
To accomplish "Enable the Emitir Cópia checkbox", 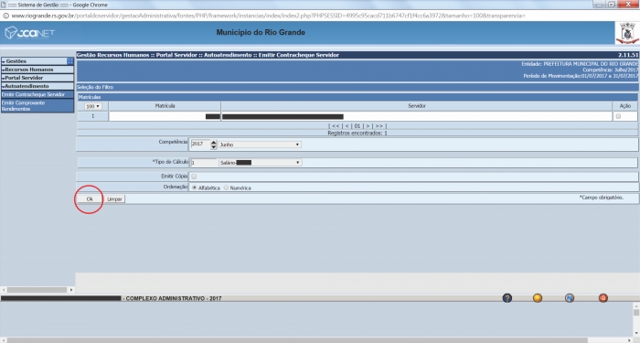I will pos(194,177).
